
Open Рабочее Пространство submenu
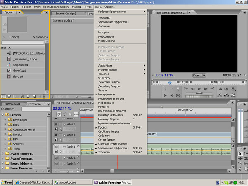coord(120,12)
